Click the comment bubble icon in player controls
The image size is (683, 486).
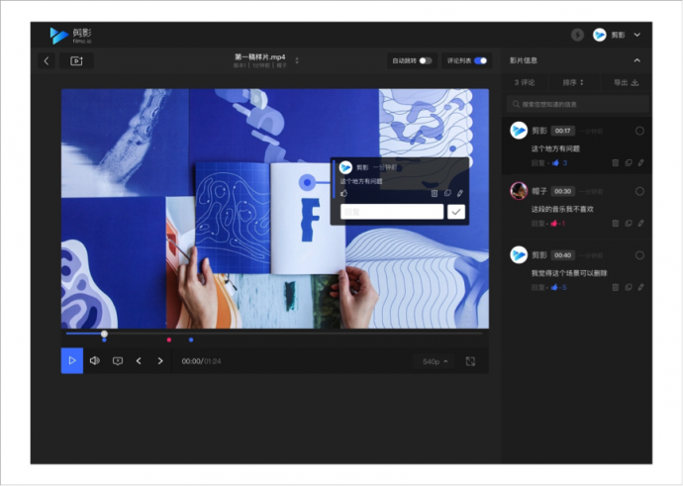tap(118, 361)
